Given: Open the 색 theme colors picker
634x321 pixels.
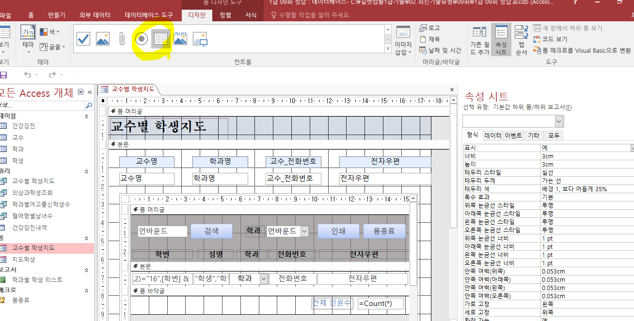Looking at the screenshot, I should (50, 32).
